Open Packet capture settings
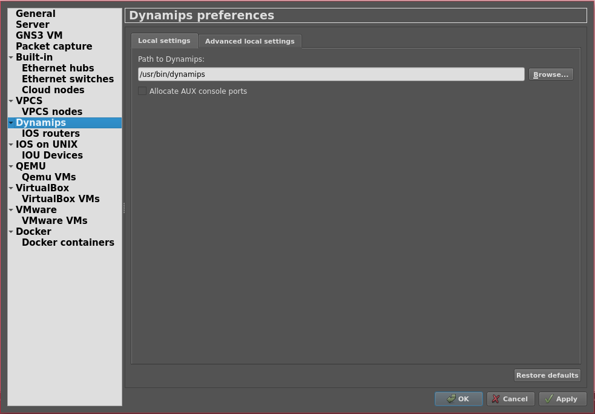 (x=54, y=47)
